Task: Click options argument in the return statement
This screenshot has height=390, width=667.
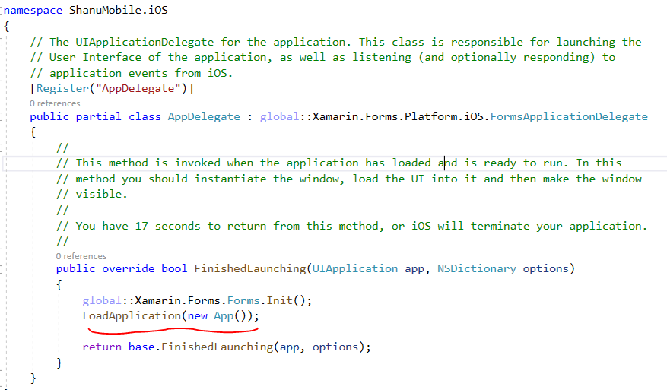Action: point(335,347)
